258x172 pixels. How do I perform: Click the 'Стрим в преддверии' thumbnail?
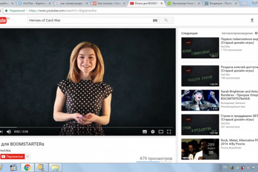coord(200,125)
